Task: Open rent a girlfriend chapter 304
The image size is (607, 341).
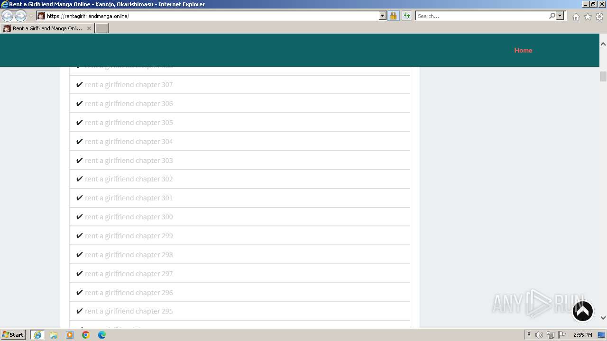Action: [129, 142]
